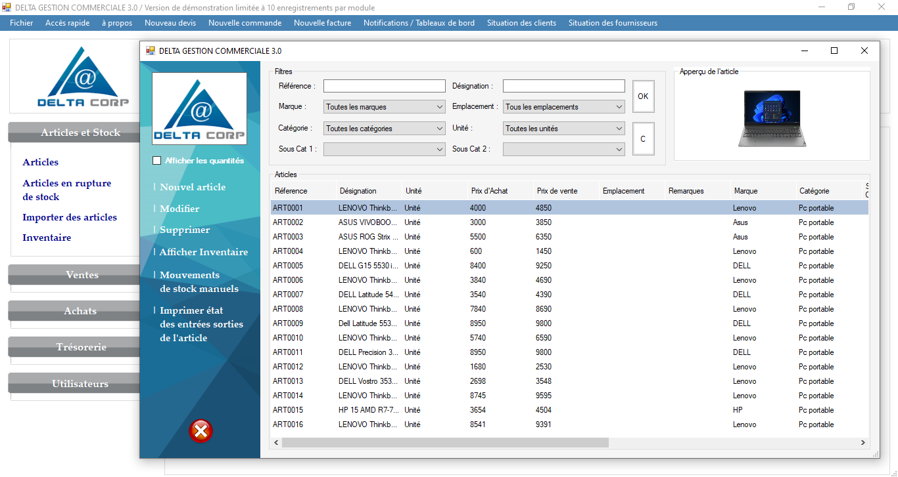Click Articles link in main window
This screenshot has width=898, height=477.
pos(40,162)
